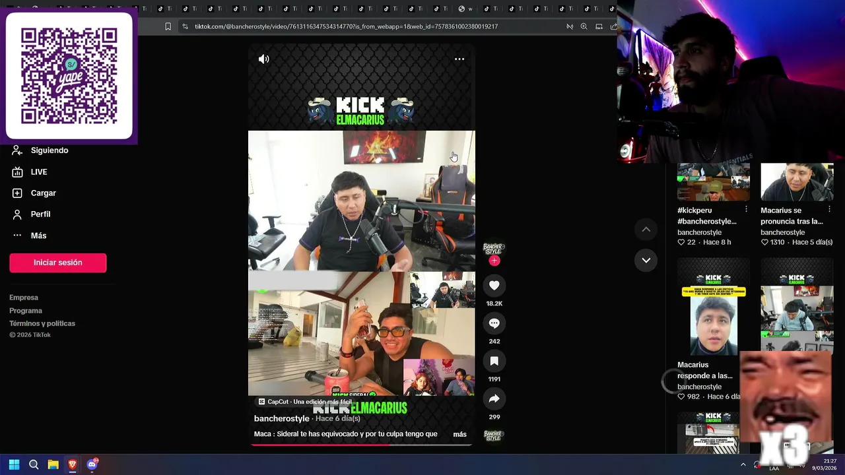Like the card showing 22 likes
Screen dimensions: 845x475
tap(681, 242)
